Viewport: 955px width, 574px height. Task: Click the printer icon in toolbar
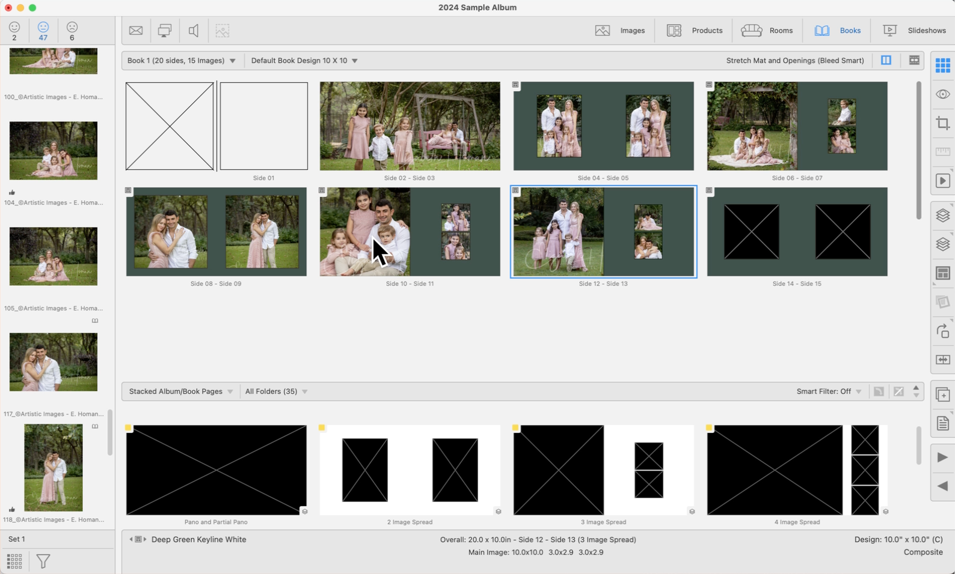tap(164, 31)
